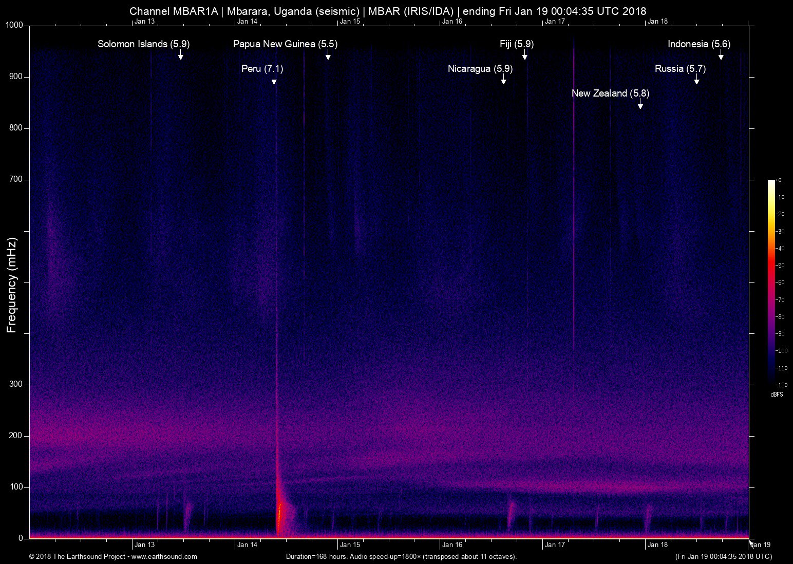
Task: Click the New Zealand (5.8) arrow
Action: tap(640, 105)
